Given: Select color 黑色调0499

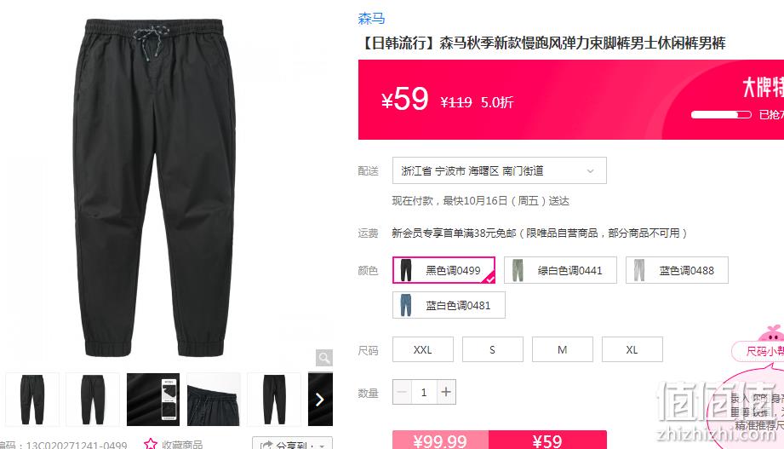Looking at the screenshot, I should pos(444,270).
